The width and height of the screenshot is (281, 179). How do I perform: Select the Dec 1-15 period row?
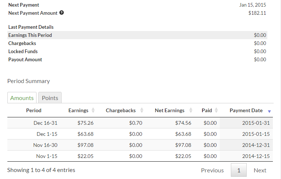[x=47, y=134]
